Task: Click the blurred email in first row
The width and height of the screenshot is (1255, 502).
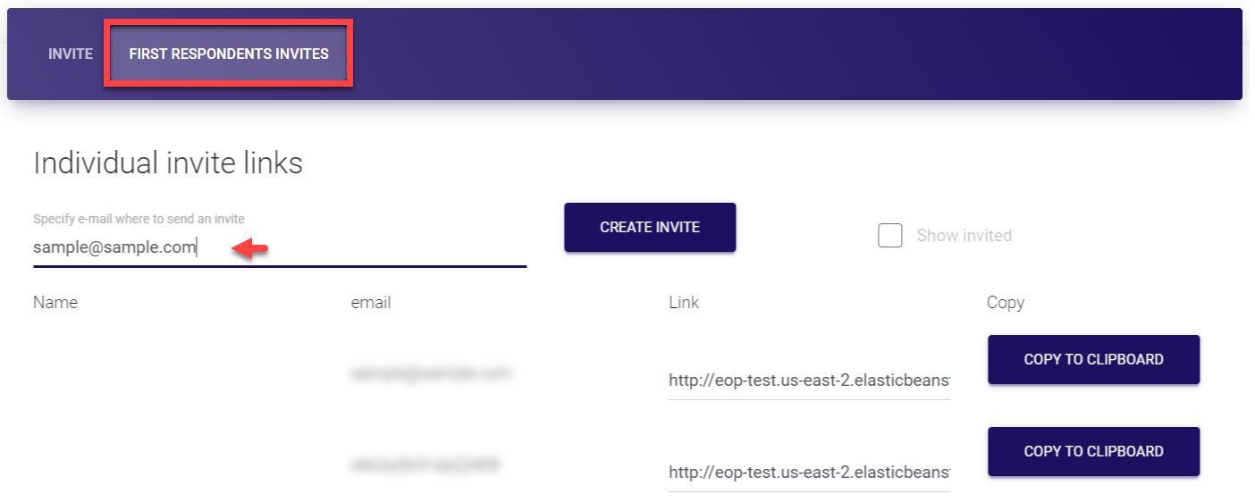Action: coord(431,373)
